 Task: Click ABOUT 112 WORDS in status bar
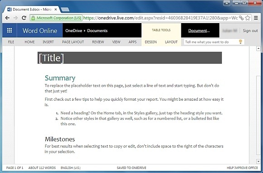[x=42, y=168]
